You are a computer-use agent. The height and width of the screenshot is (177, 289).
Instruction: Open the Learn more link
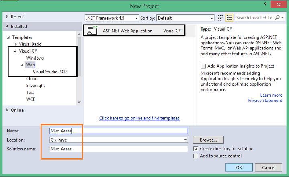tap(271, 95)
